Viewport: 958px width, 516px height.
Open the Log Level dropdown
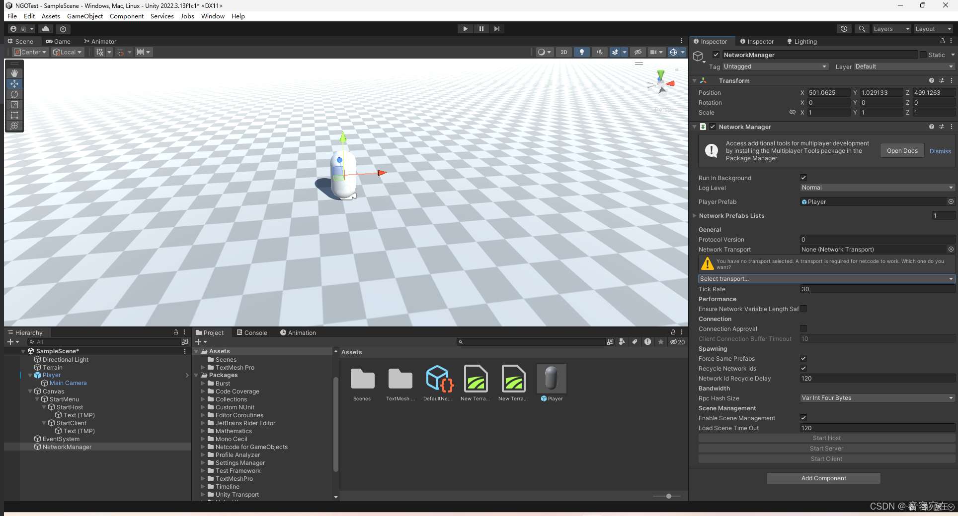click(x=877, y=188)
